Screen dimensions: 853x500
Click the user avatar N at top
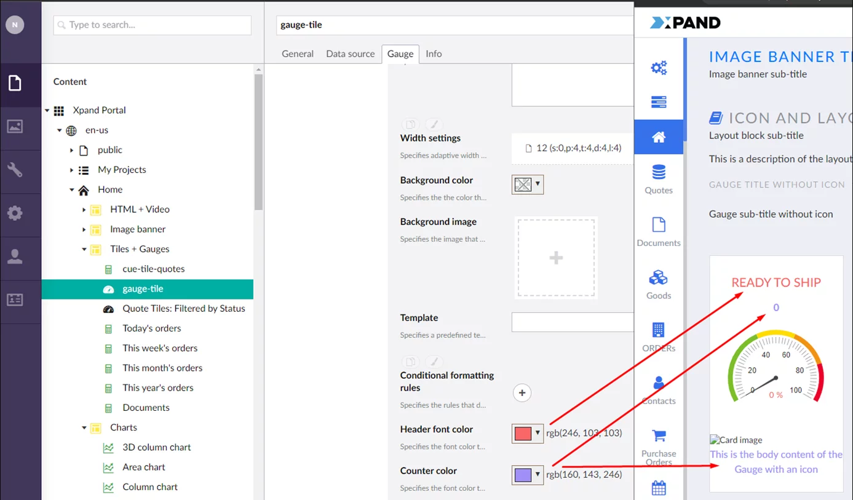tap(15, 25)
